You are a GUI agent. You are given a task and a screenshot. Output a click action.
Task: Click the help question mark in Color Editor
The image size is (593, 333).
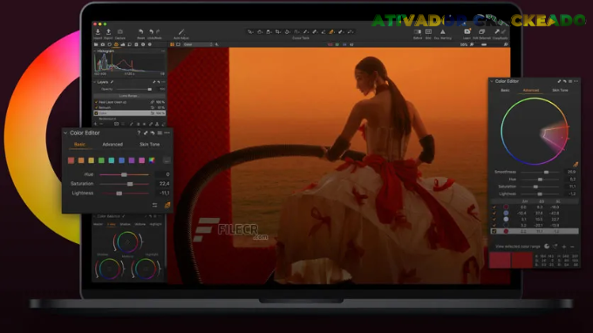(139, 133)
